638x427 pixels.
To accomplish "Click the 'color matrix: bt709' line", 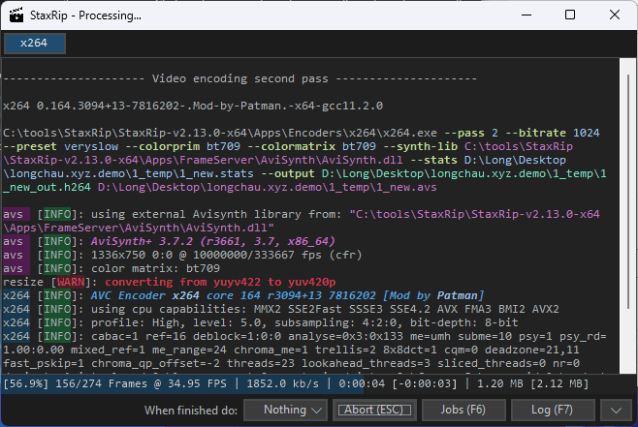I will 155,268.
